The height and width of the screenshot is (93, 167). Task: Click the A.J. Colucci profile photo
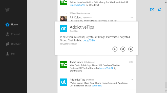click(64, 19)
